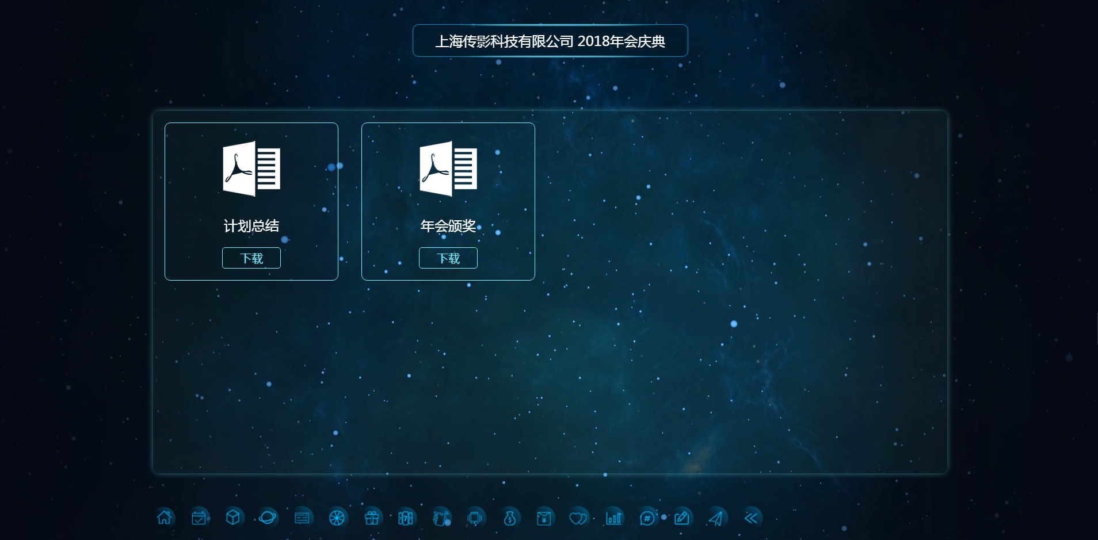Open the bar chart icon
This screenshot has height=540, width=1098.
613,518
